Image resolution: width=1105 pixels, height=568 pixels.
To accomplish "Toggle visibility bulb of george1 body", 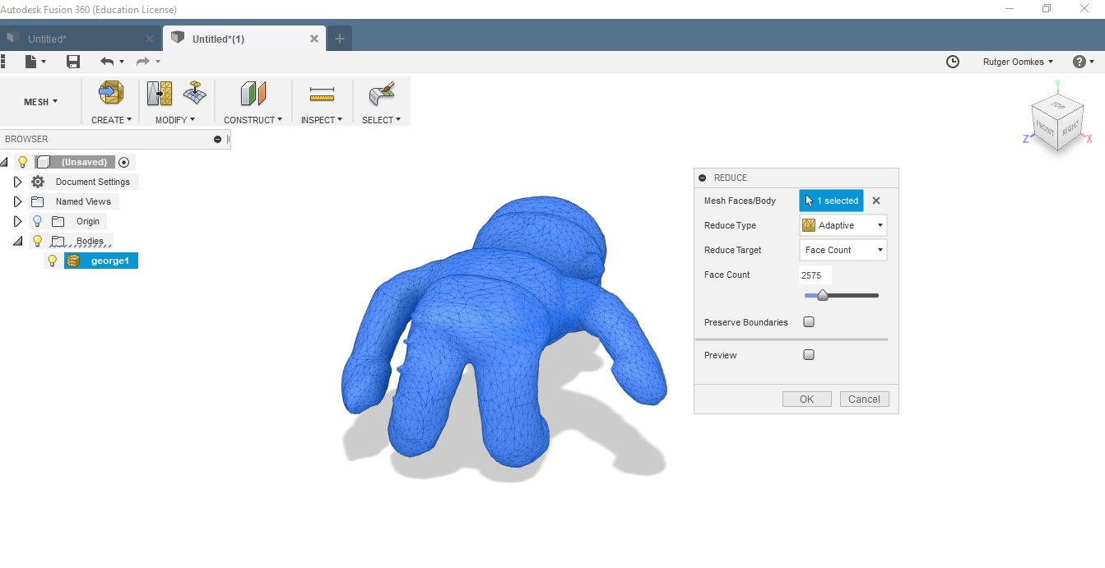I will pyautogui.click(x=53, y=261).
